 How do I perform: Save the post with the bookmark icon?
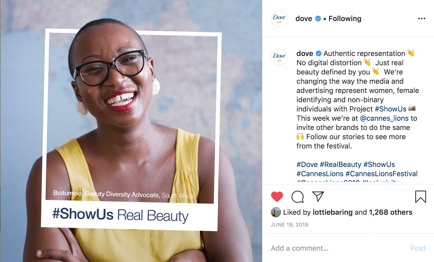[x=420, y=197]
